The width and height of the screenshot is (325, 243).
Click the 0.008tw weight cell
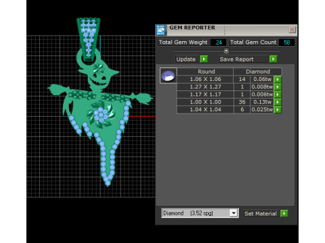click(262, 87)
